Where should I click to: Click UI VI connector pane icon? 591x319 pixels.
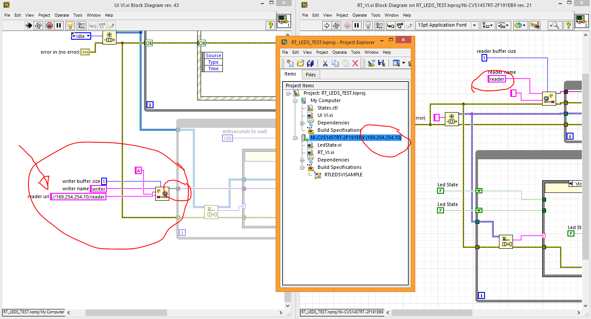(x=284, y=21)
